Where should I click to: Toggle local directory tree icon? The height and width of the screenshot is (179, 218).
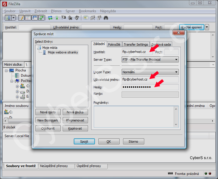(28, 18)
